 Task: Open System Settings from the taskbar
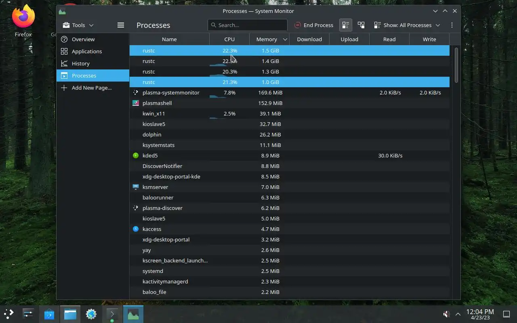click(28, 314)
